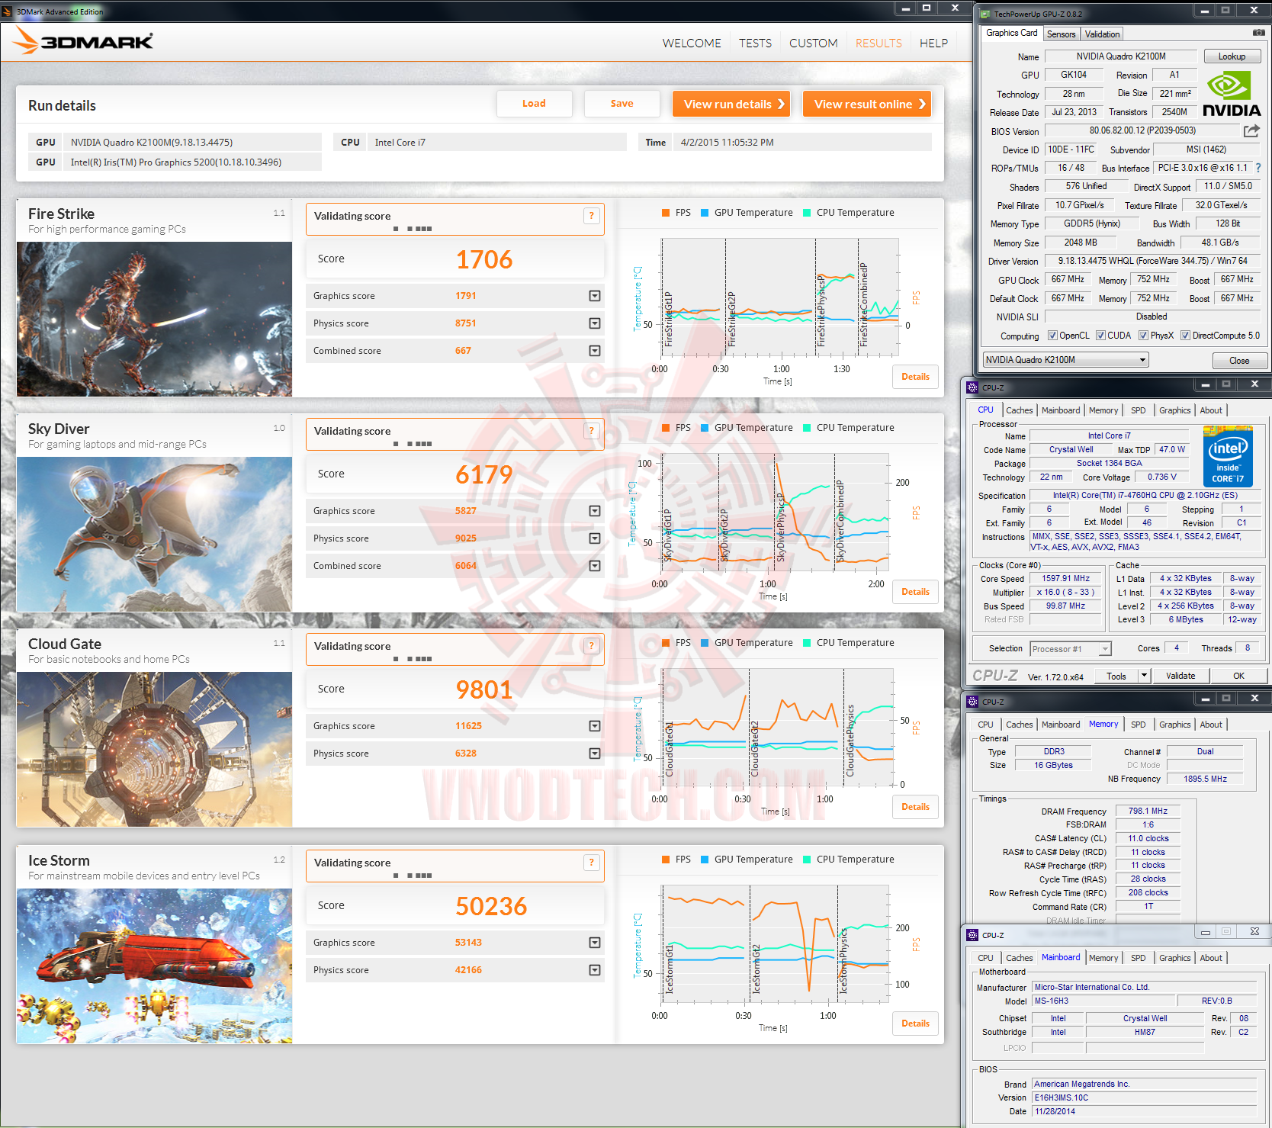Screen dimensions: 1272x1128
Task: Open Sky Diver validating score help icon
Action: [x=591, y=431]
